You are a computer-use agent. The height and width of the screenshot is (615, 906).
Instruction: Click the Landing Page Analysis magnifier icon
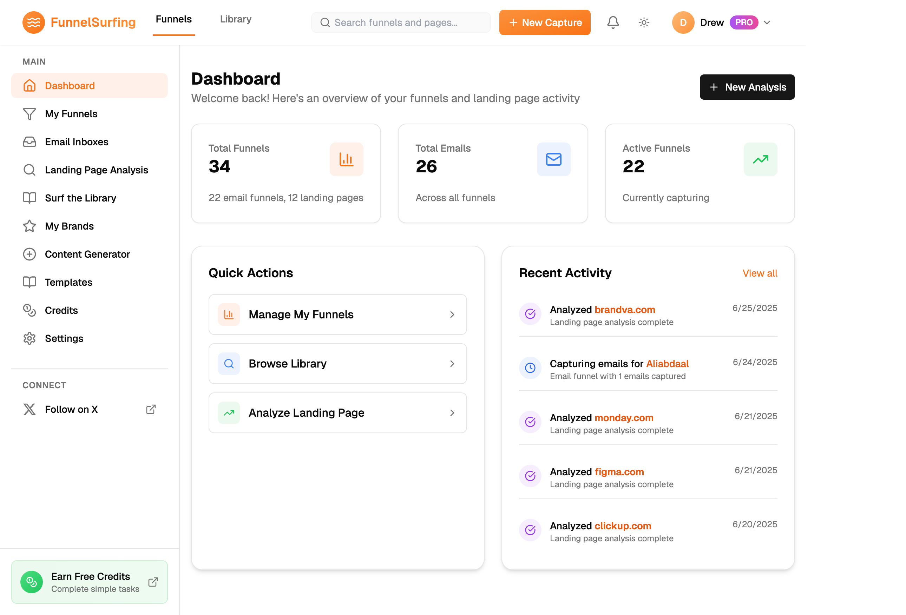(x=29, y=170)
